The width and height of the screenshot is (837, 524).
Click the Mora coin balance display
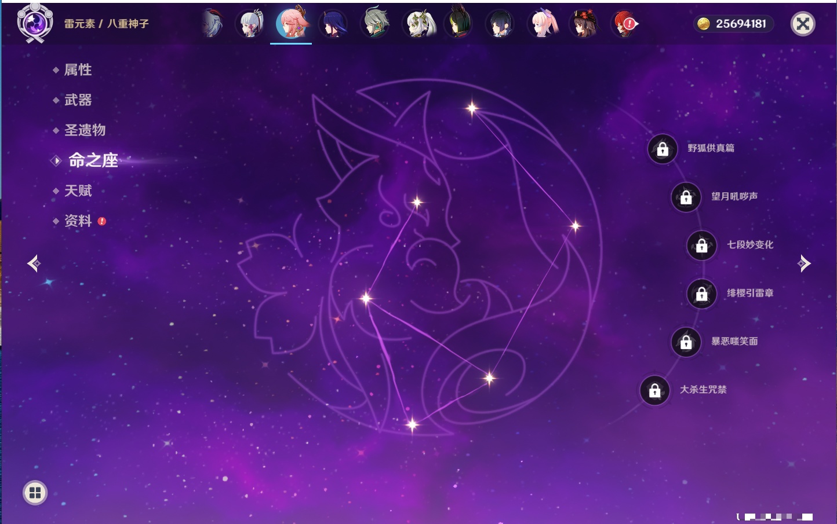(733, 24)
